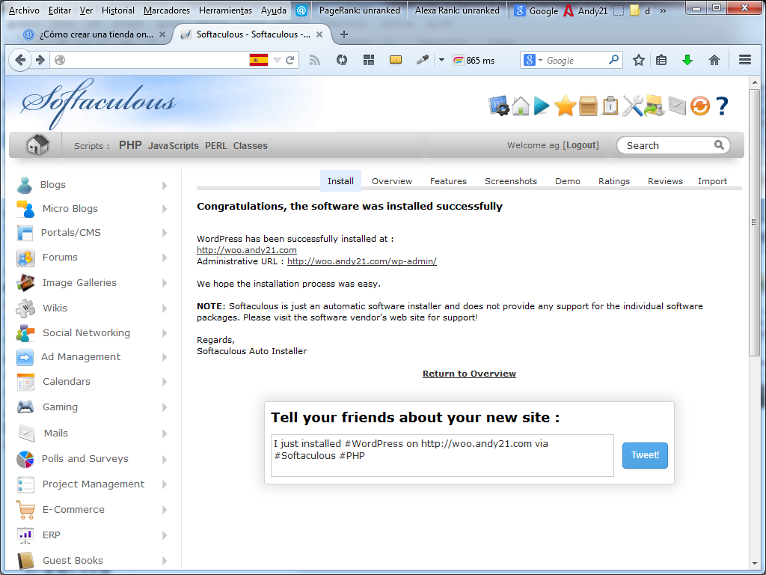Click the blueprint-and-gear icon in Softaculous header

(499, 106)
